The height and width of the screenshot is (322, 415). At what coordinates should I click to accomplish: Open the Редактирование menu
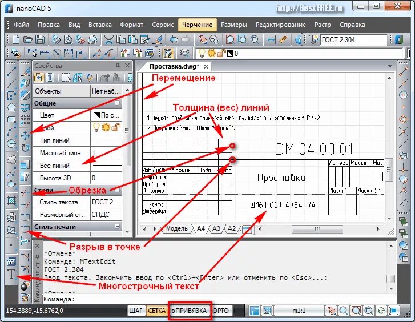pyautogui.click(x=280, y=25)
